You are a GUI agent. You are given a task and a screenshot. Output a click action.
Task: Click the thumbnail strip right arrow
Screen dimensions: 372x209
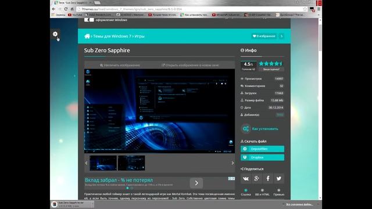[x=233, y=163]
